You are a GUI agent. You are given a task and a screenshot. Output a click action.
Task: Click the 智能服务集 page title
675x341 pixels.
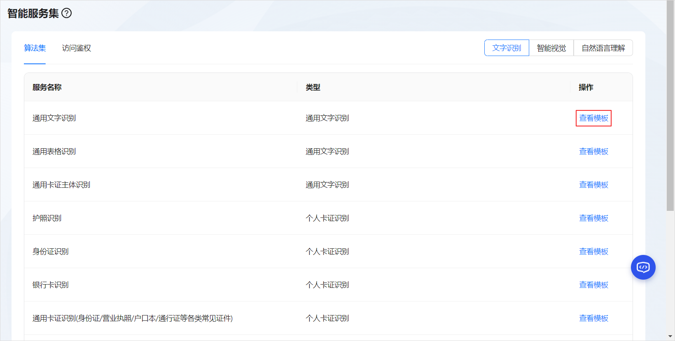33,13
